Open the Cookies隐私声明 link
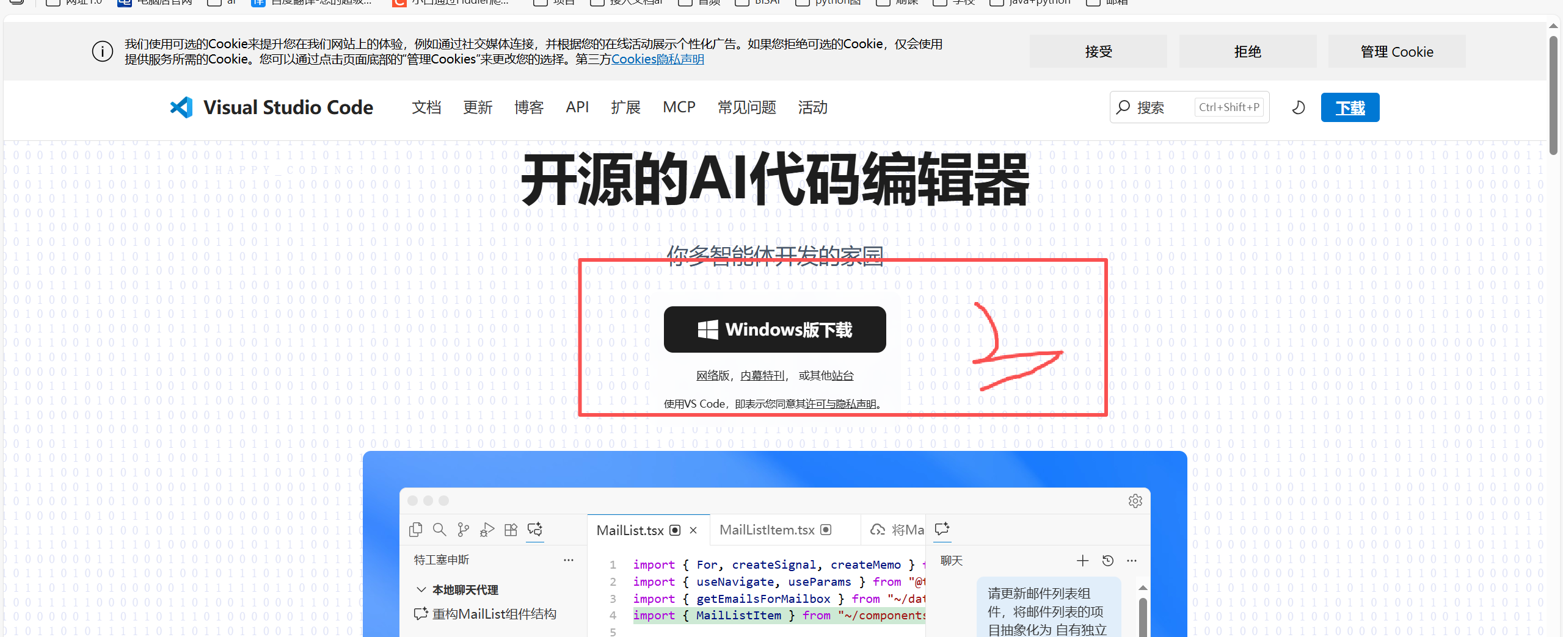 (x=658, y=59)
